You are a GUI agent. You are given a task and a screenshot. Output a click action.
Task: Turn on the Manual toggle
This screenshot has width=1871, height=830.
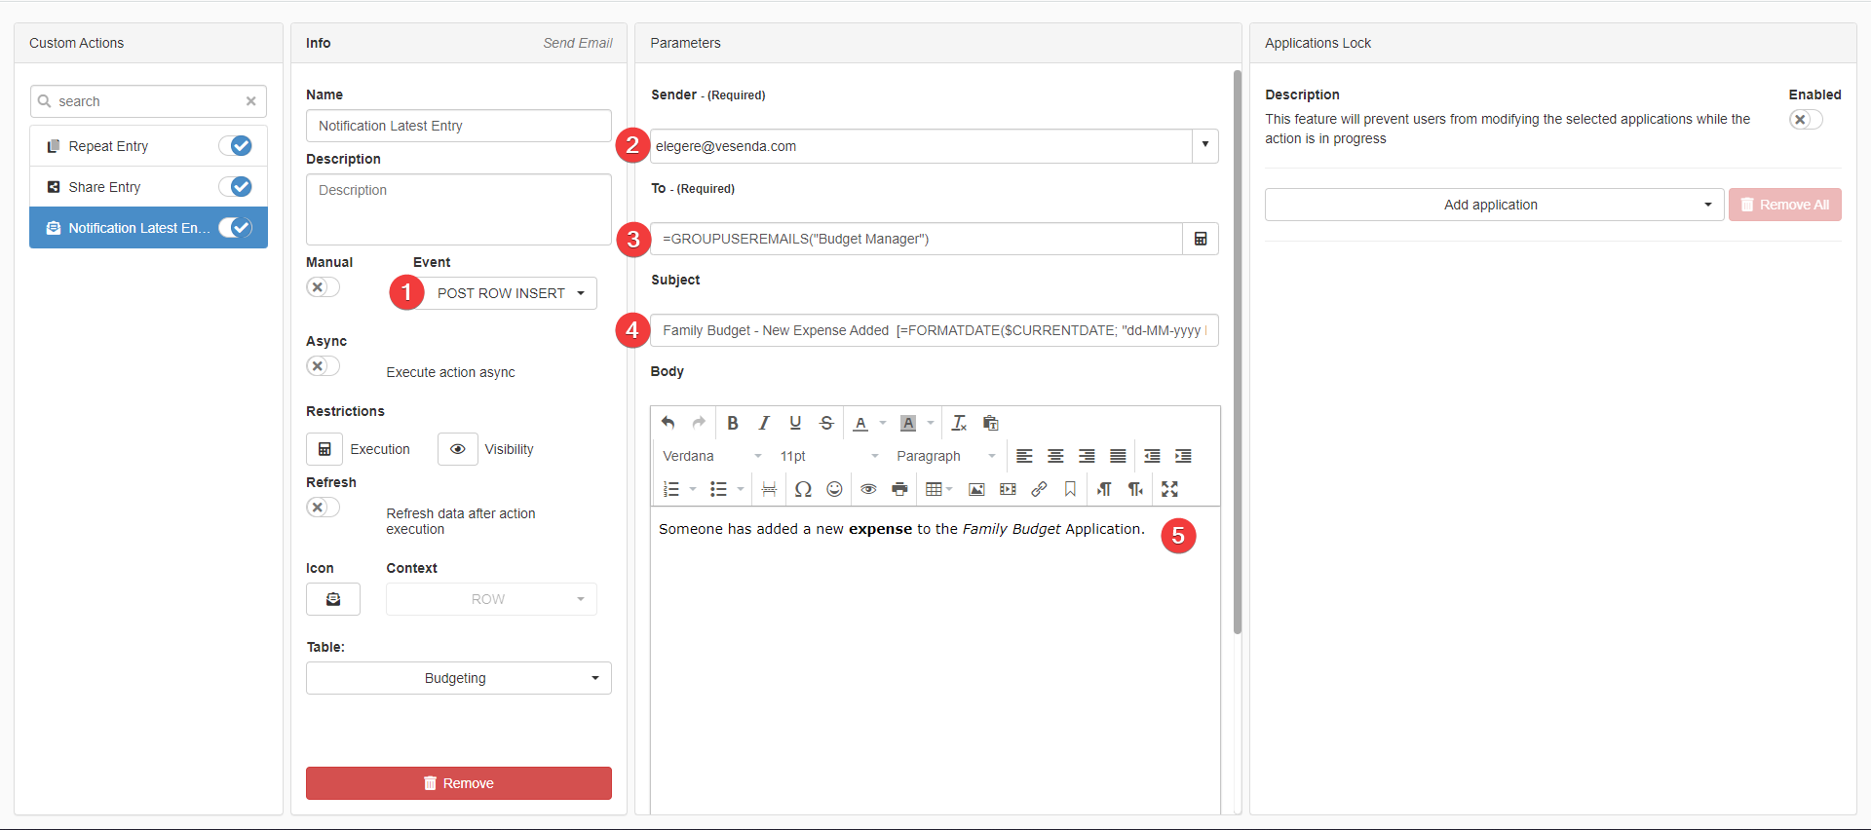point(323,287)
